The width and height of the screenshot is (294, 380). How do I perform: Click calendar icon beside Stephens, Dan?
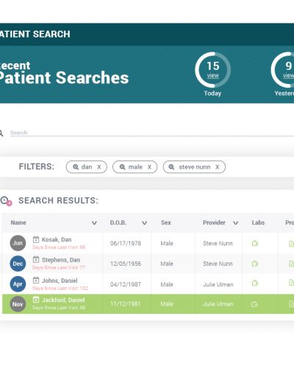[36, 259]
